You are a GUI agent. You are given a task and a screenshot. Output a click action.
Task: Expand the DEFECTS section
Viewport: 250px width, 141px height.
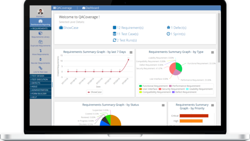pos(41,83)
